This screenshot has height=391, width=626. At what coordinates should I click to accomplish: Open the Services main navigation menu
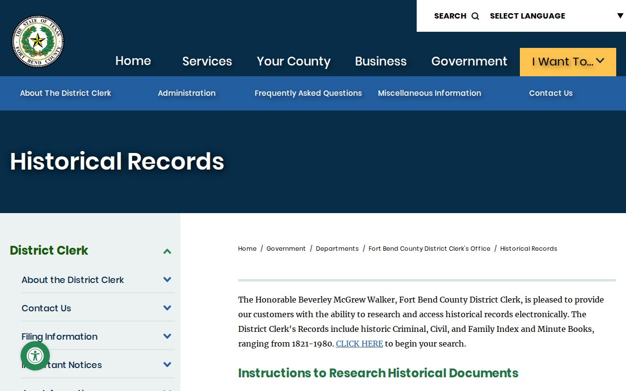207,61
